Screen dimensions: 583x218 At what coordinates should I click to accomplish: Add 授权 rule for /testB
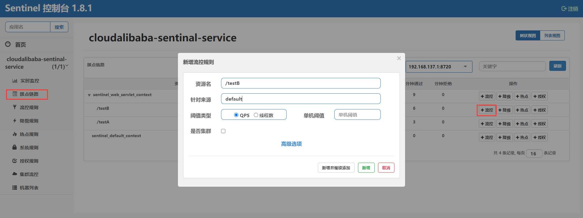coord(540,110)
